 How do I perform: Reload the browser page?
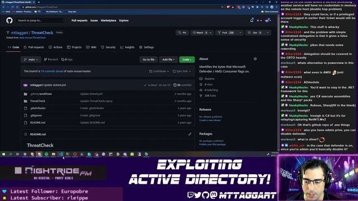(12, 7)
